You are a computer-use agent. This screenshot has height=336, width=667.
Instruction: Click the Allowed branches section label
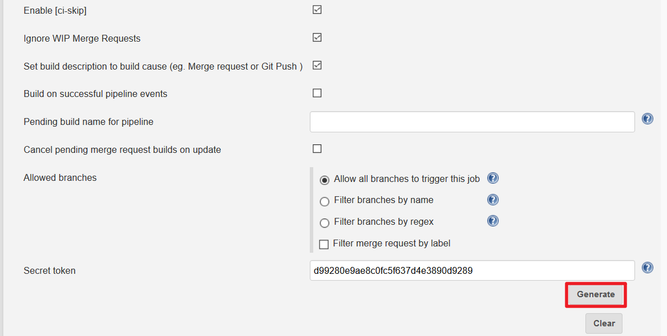click(x=60, y=177)
